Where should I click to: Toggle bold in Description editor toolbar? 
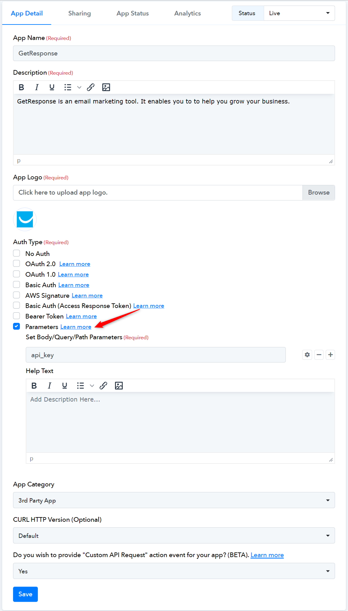[21, 87]
